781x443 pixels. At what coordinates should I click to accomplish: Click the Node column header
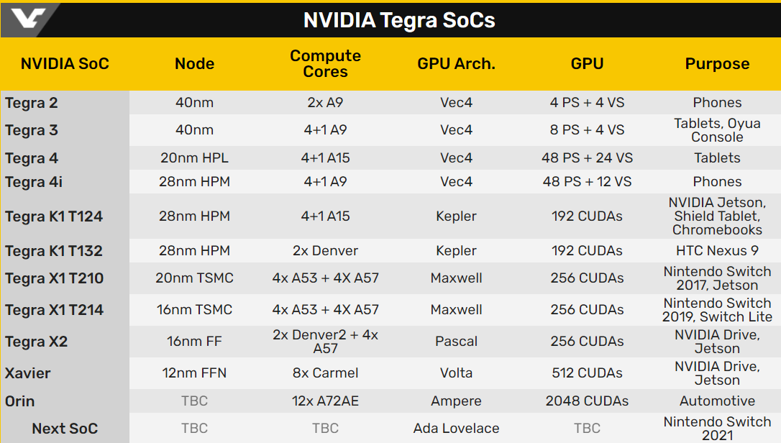pos(194,64)
